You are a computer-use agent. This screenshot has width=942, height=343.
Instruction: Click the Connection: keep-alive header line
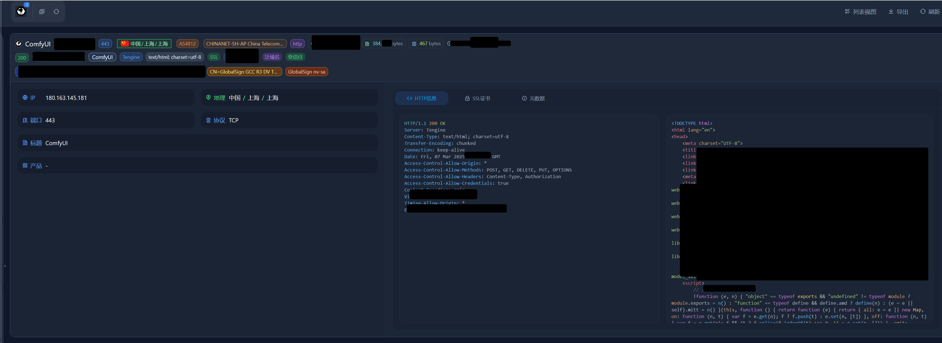pos(434,150)
